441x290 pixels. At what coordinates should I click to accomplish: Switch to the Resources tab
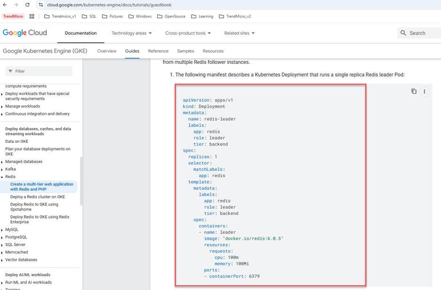(213, 51)
